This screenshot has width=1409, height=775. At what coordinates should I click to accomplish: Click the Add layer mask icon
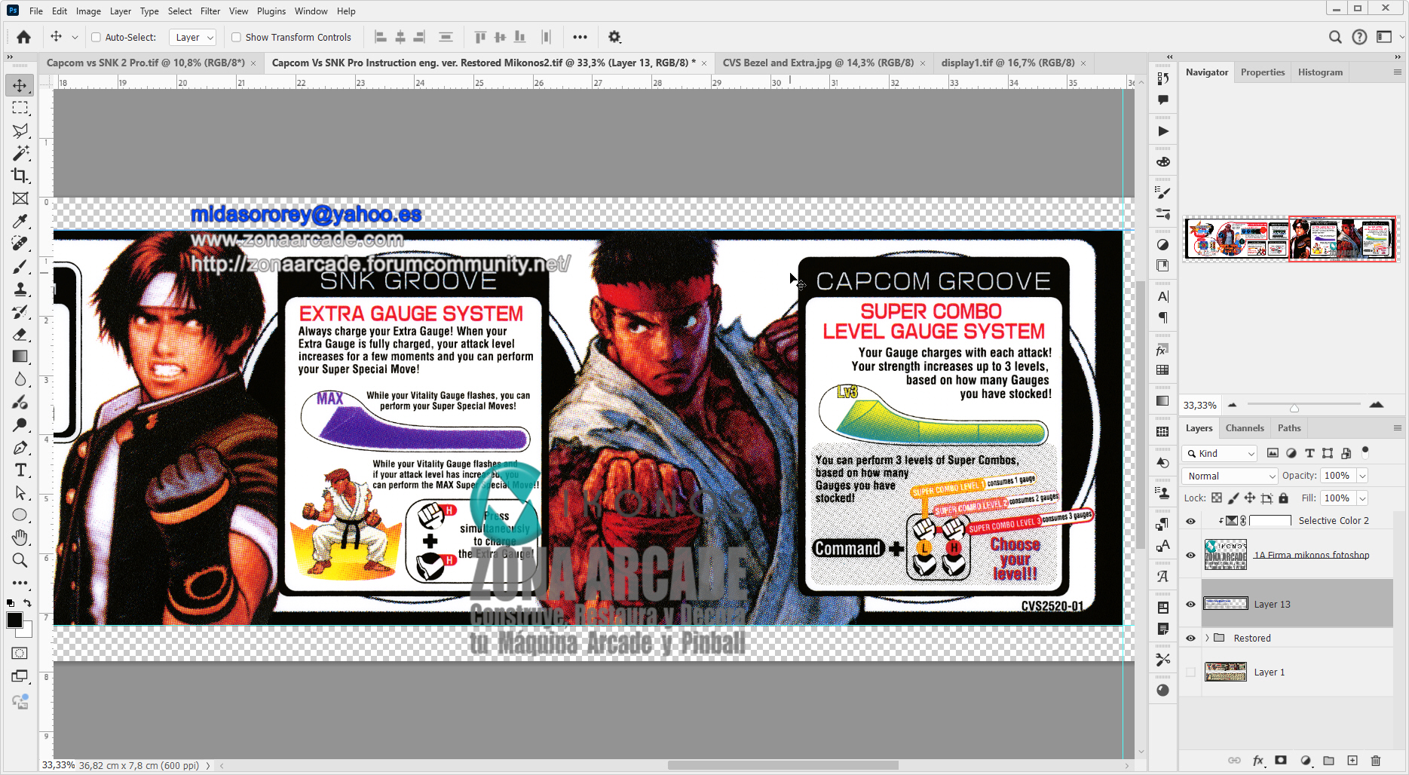click(x=1282, y=760)
